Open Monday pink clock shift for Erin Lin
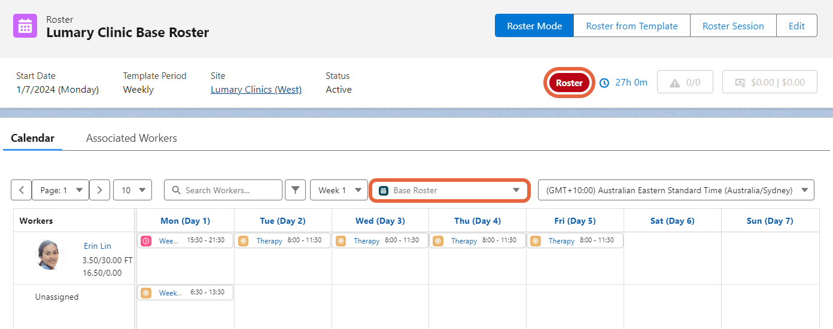Screen dimensions: 833x329 pyautogui.click(x=185, y=240)
